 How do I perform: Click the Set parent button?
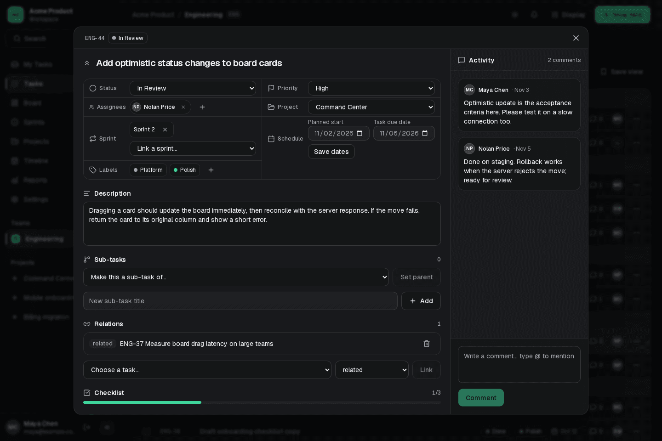click(417, 277)
